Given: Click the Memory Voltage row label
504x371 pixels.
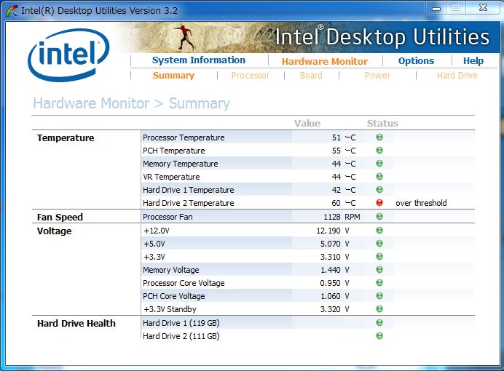Looking at the screenshot, I should 170,270.
